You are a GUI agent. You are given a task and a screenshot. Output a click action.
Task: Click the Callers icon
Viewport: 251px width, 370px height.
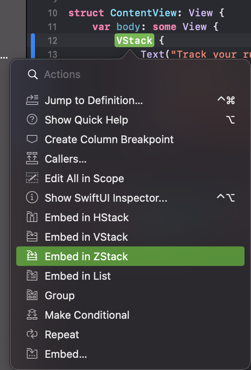(x=32, y=159)
